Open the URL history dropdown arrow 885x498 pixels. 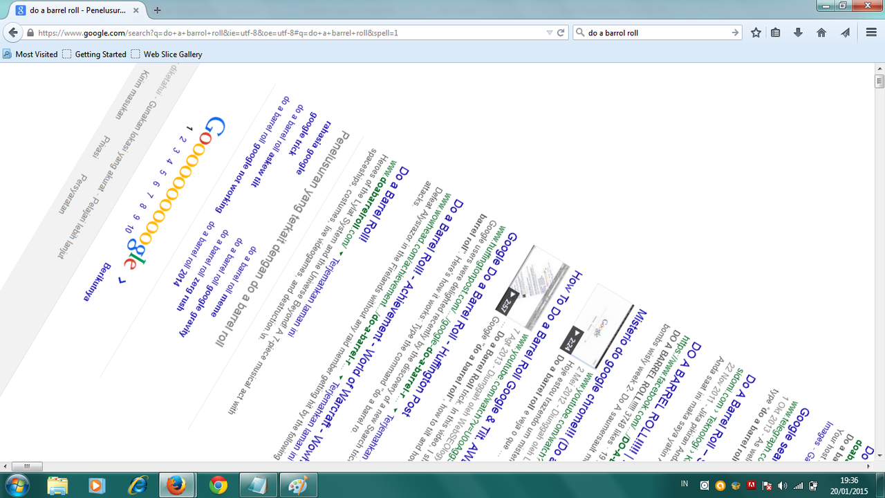(x=549, y=33)
